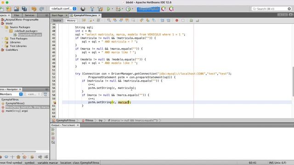Clean and build the project
The width and height of the screenshot is (294, 165).
tap(100, 9)
